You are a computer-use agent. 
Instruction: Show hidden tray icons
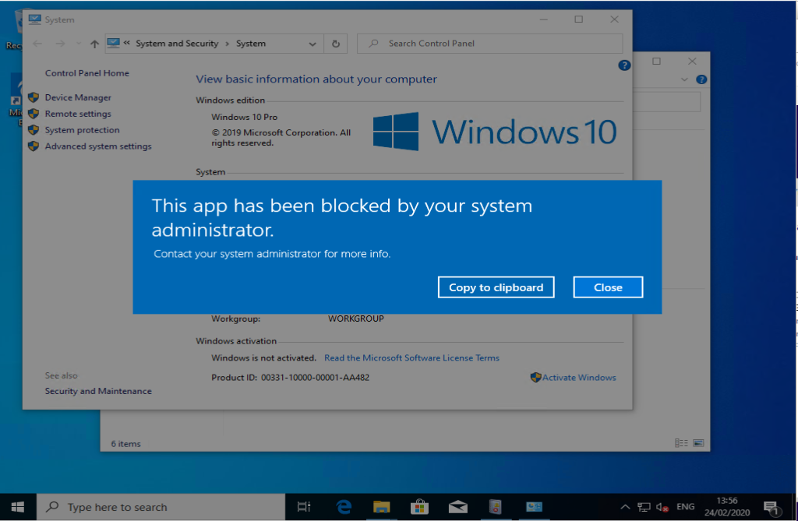tap(626, 507)
